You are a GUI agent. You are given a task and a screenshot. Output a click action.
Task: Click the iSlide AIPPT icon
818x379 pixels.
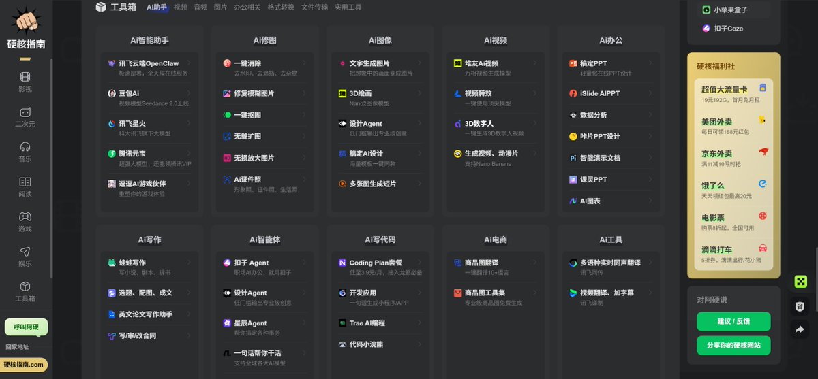click(x=573, y=93)
